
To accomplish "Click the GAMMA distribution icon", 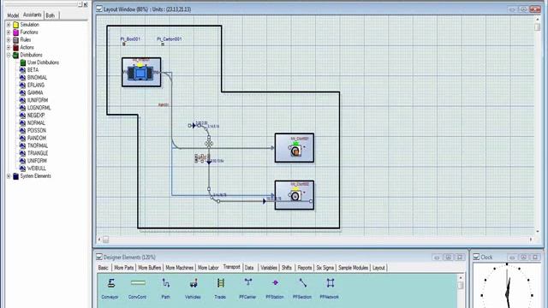I will pyautogui.click(x=23, y=93).
